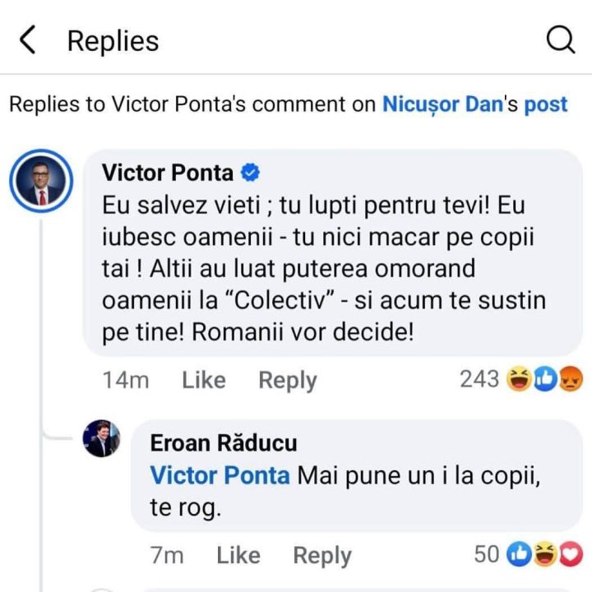Click Victor Ponta's name on the comment
This screenshot has width=592, height=592.
pyautogui.click(x=167, y=173)
